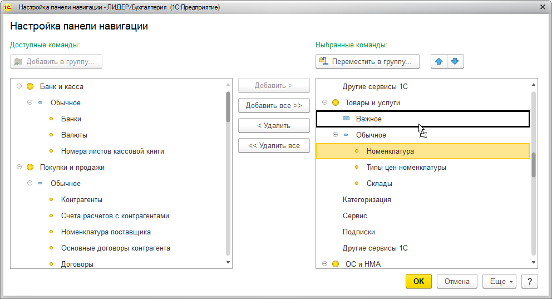Viewport: 552px width, 299px height.
Task: Click the Добавить в группу button
Action: point(56,61)
